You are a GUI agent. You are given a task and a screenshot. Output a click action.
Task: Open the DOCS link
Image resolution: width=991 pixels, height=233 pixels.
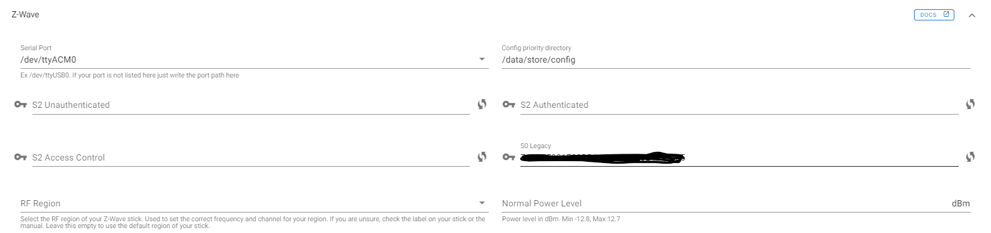[x=934, y=15]
